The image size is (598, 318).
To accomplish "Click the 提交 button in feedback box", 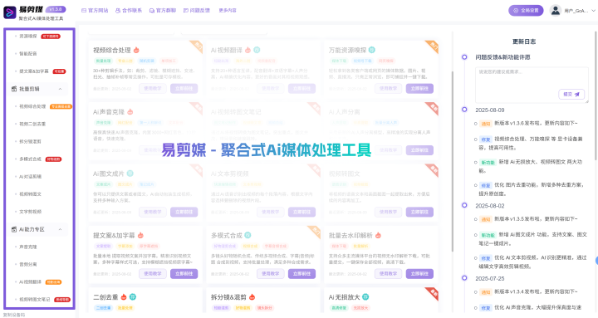I will coord(571,94).
